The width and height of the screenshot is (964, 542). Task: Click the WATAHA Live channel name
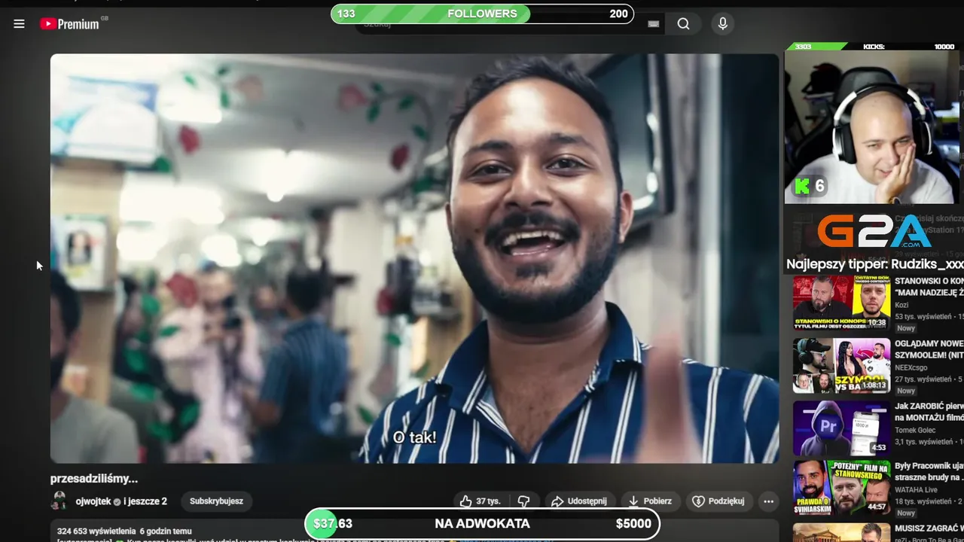coord(916,490)
